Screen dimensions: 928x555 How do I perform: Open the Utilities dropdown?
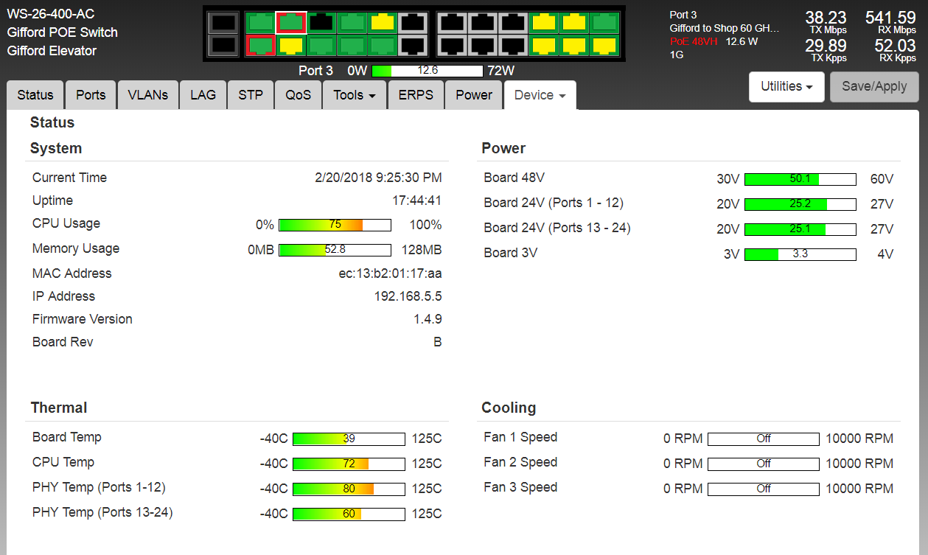click(x=786, y=86)
